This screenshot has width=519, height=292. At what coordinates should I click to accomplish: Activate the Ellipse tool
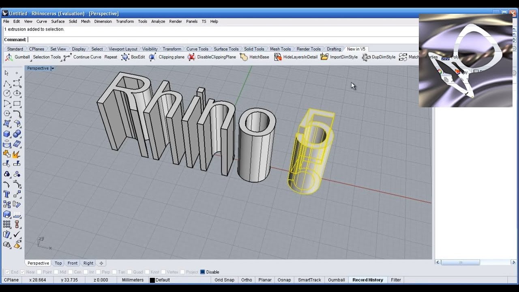click(17, 93)
